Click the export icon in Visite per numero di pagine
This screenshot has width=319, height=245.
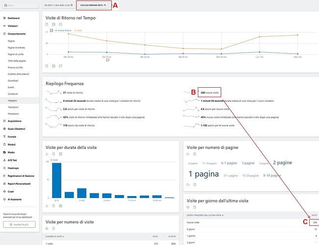(x=195, y=154)
